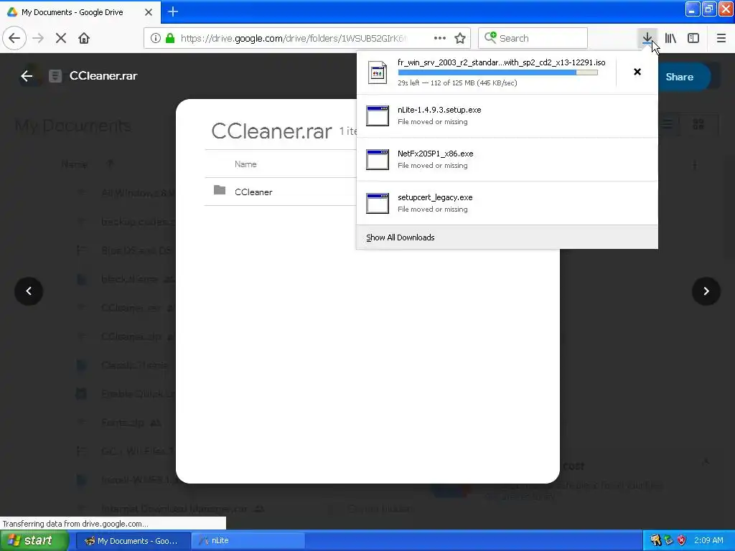Click the CCleaner folder icon

point(220,189)
